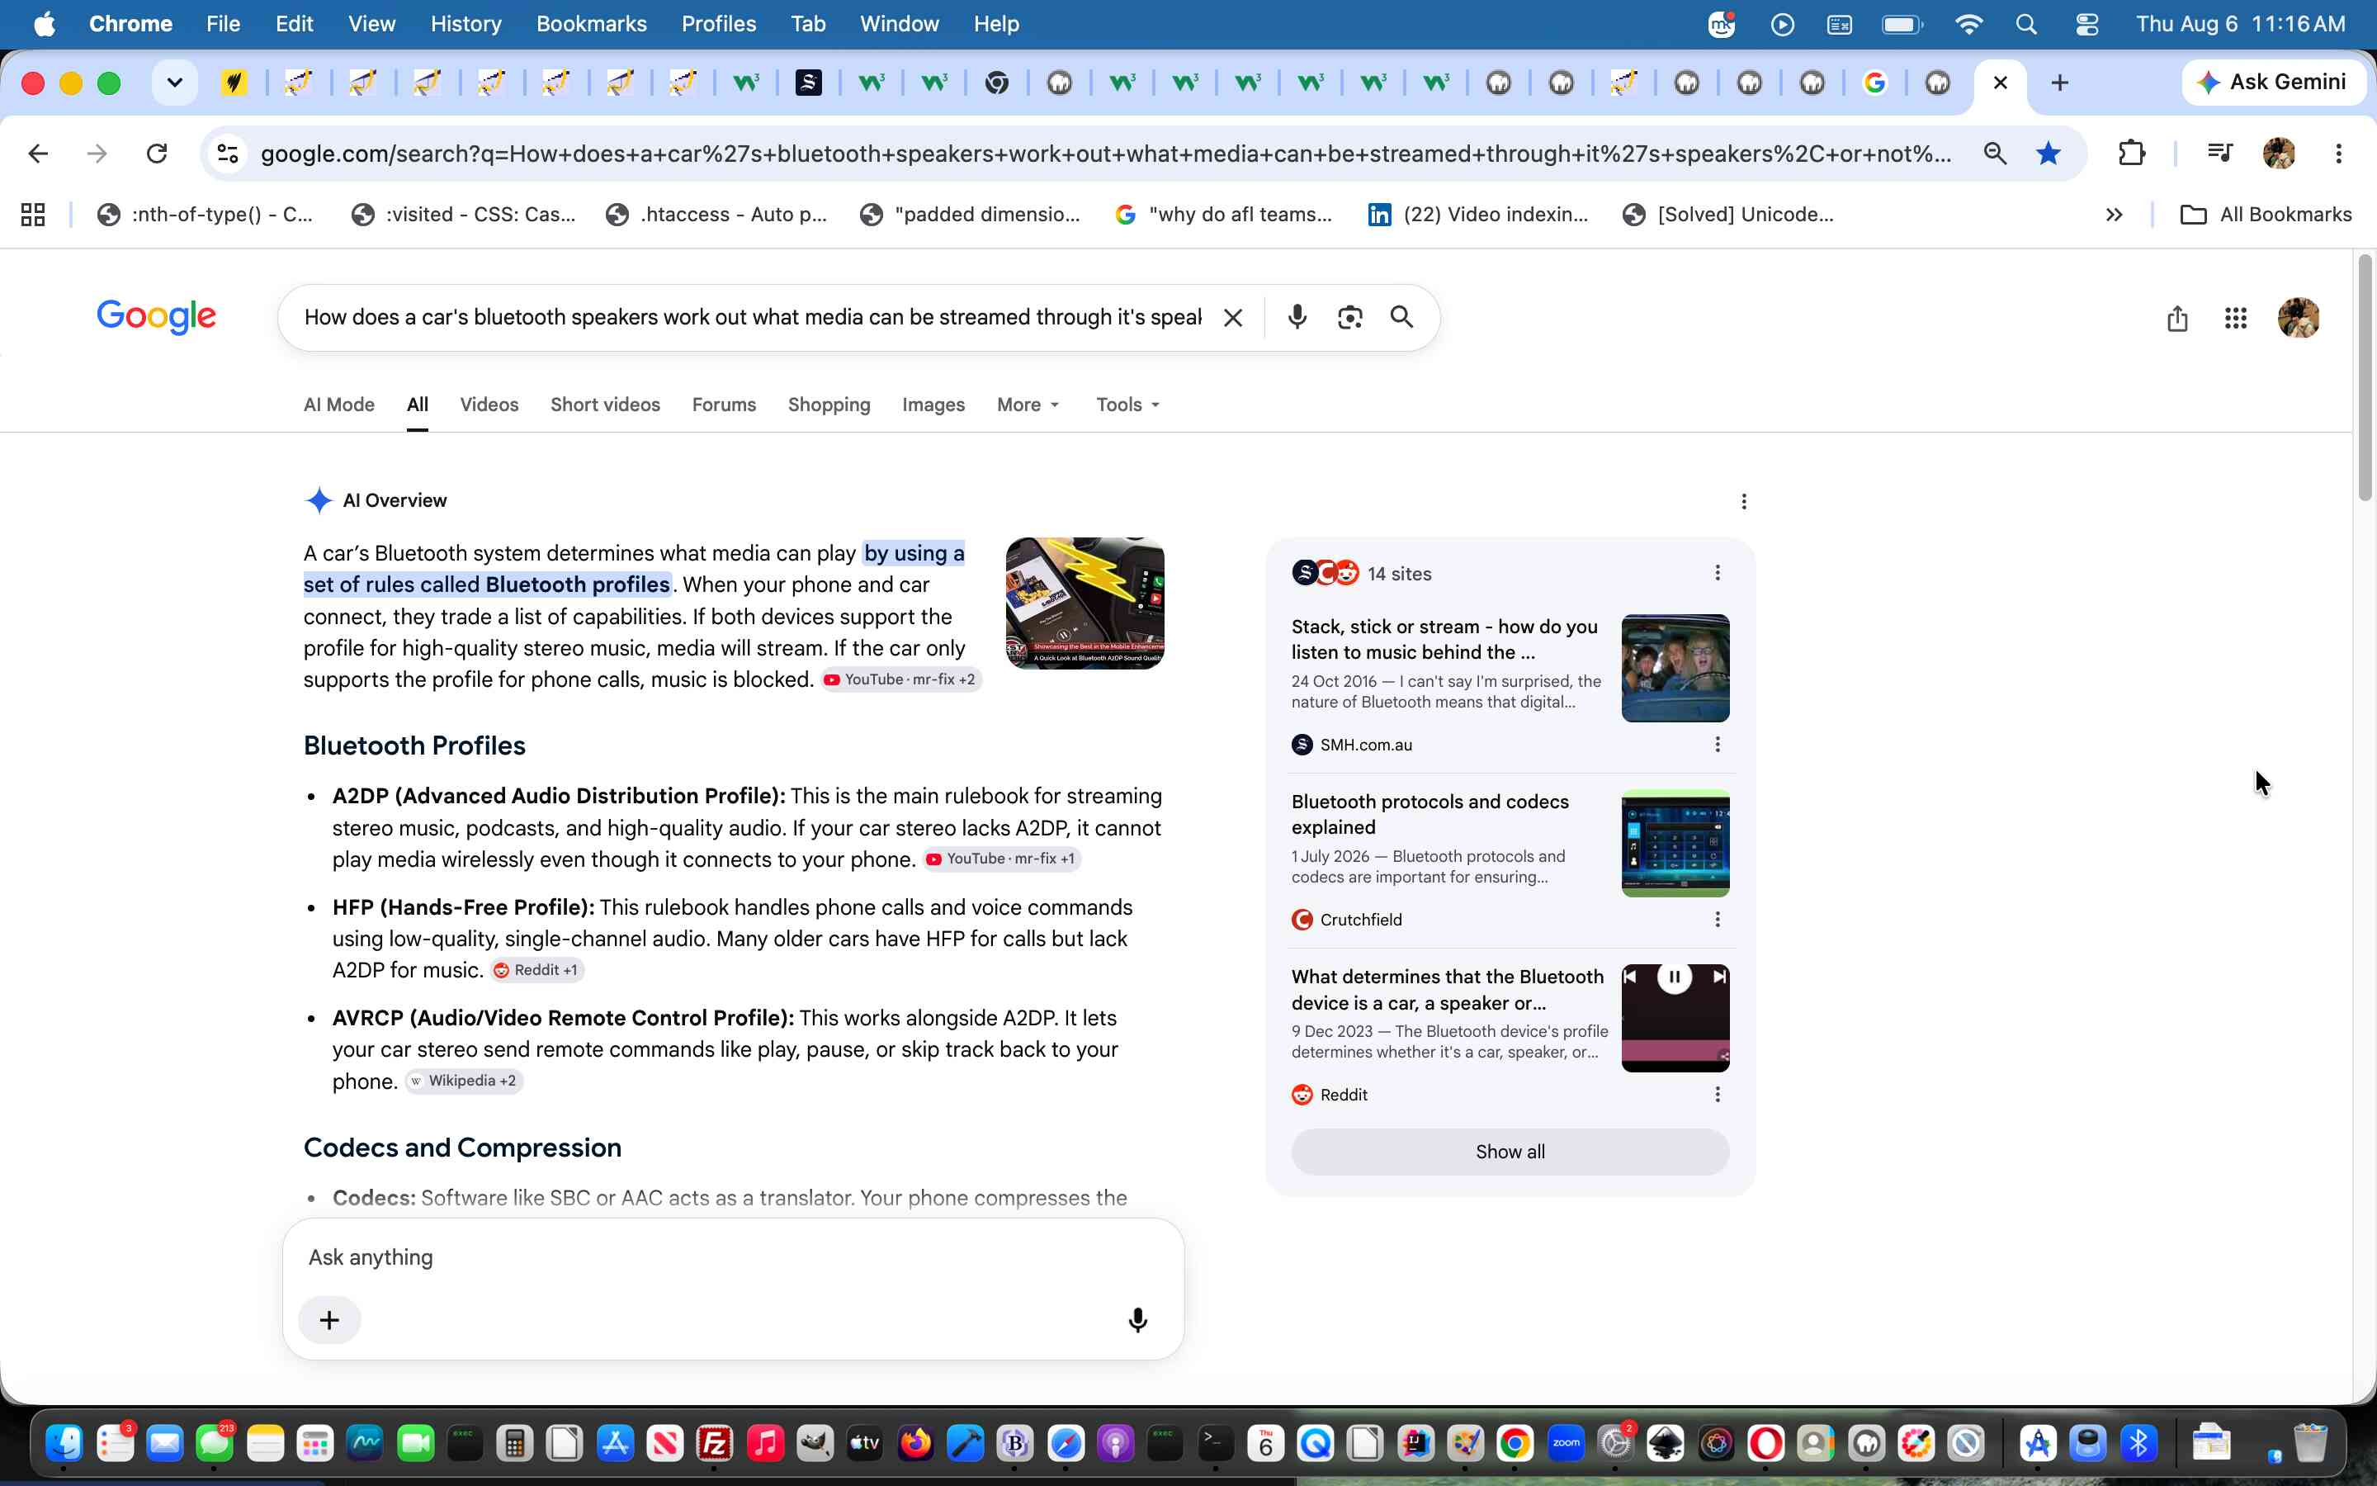Click the 'YouTube · mr-fix +2' source chip

[x=900, y=679]
